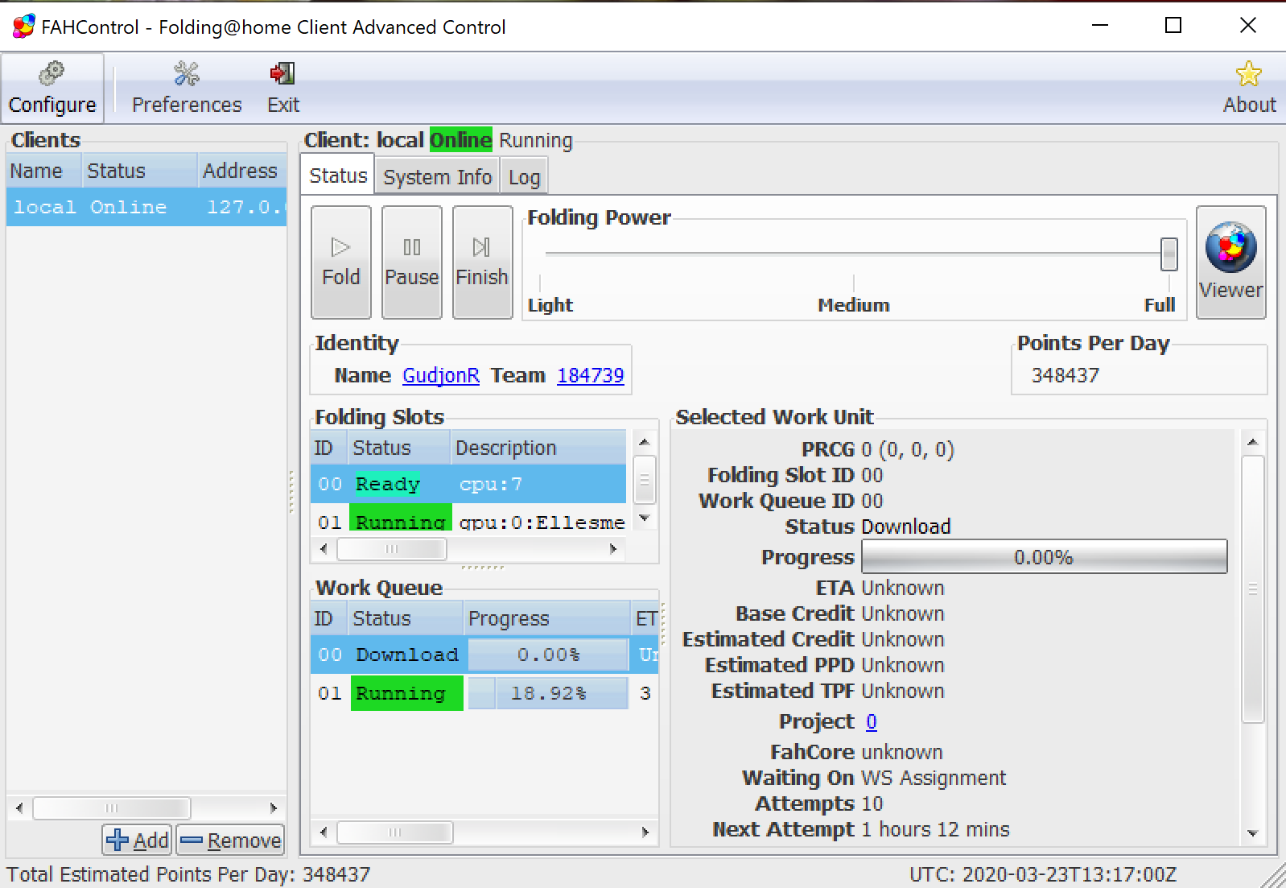Click the Add client button
Viewport: 1286px width, 888px height.
click(138, 841)
